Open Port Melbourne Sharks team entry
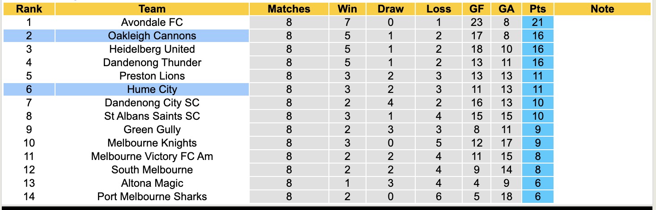Image resolution: width=656 pixels, height=210 pixels. point(152,197)
